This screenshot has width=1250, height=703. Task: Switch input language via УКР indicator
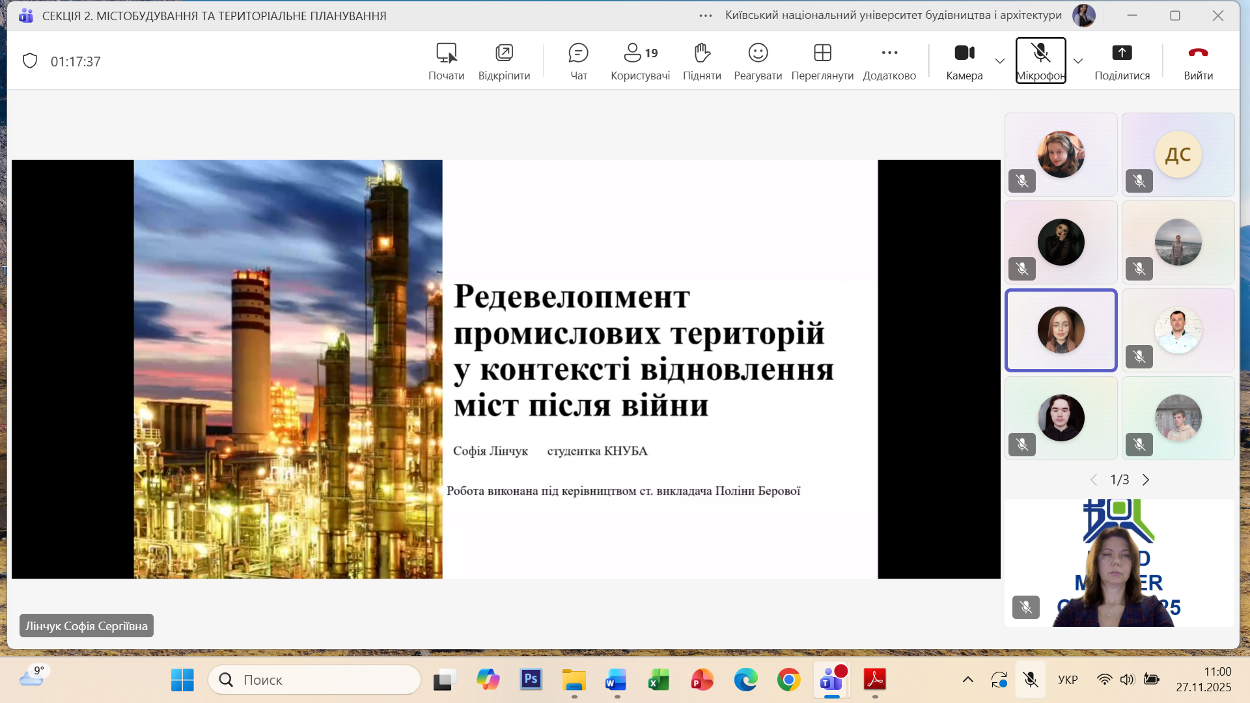(1068, 680)
